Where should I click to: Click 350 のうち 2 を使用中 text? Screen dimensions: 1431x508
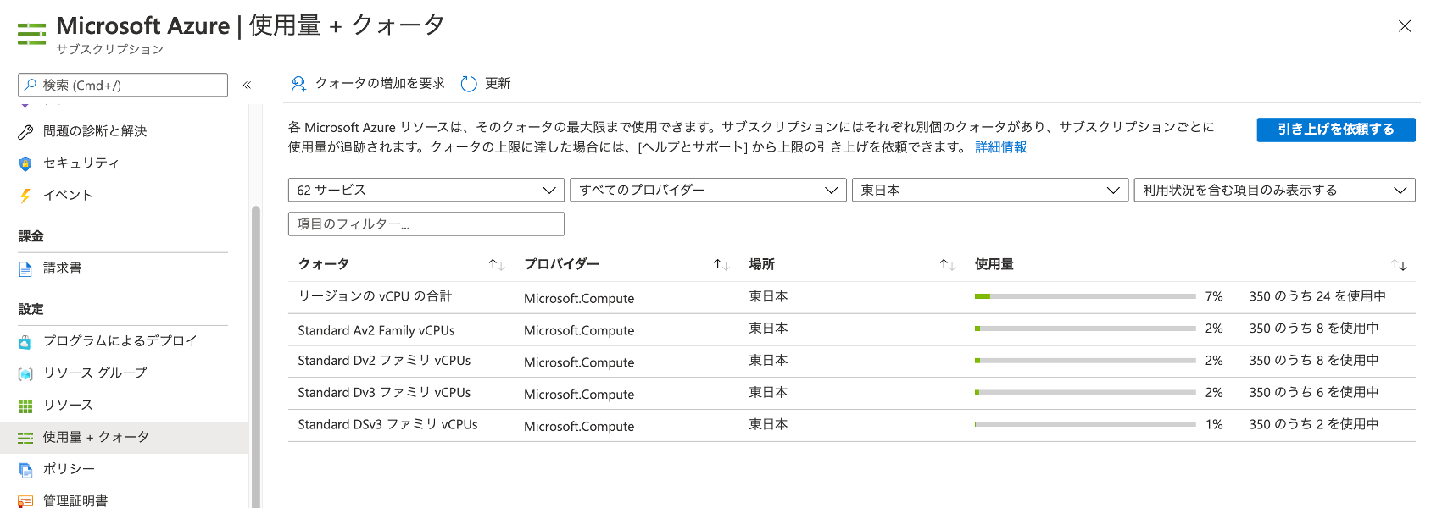[1314, 424]
